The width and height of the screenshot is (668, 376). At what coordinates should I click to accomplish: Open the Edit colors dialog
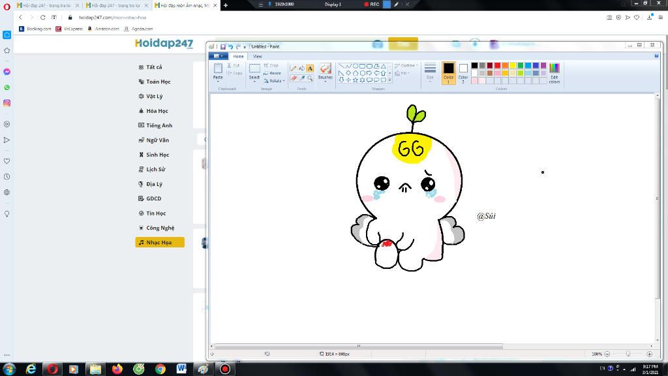point(554,73)
